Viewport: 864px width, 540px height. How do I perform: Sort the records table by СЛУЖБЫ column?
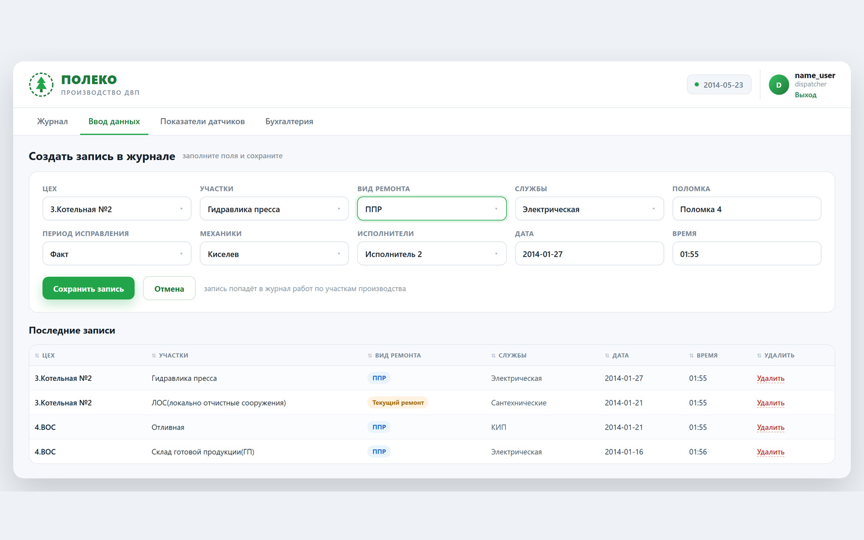[x=509, y=356]
